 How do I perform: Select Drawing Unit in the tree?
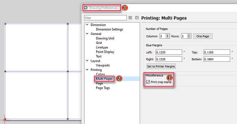point(105,38)
